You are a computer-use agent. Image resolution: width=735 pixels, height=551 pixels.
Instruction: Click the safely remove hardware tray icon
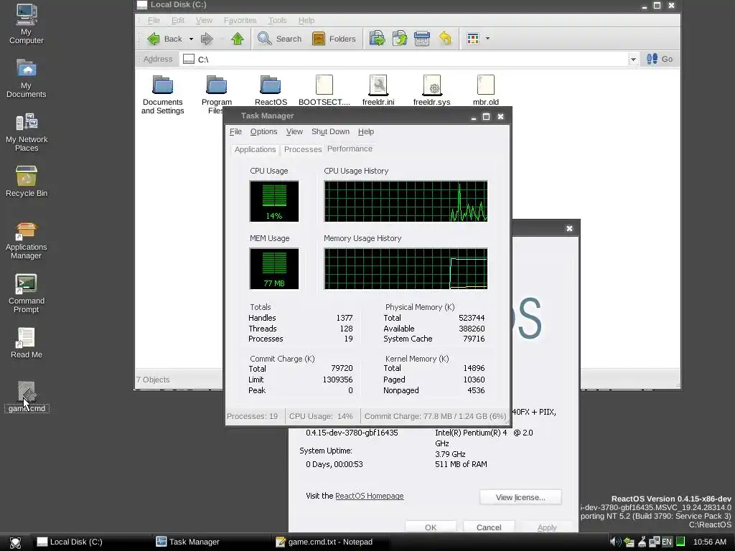click(x=629, y=542)
